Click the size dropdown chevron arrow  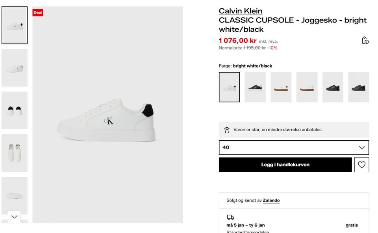(x=362, y=148)
